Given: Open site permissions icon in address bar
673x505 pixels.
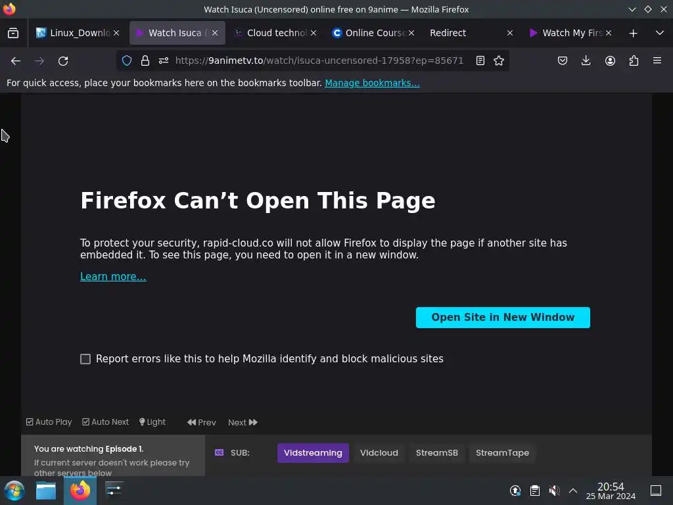Looking at the screenshot, I should click(164, 60).
